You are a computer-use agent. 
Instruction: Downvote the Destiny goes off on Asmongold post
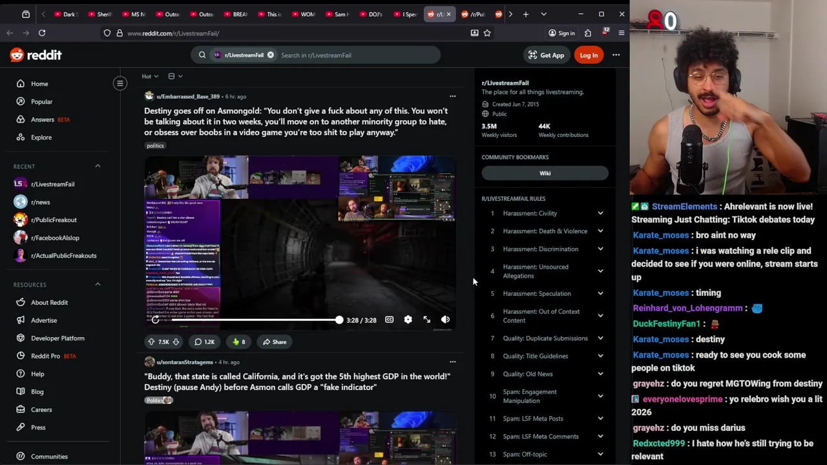pyautogui.click(x=176, y=342)
